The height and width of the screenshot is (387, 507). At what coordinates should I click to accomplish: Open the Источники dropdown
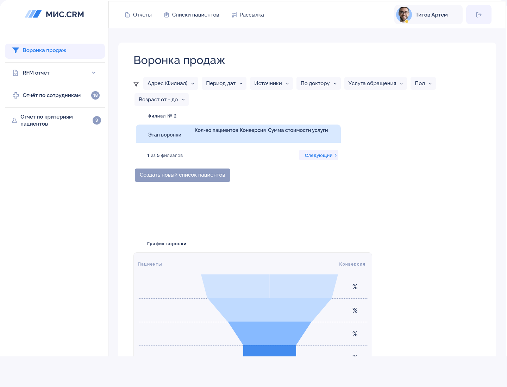click(271, 83)
